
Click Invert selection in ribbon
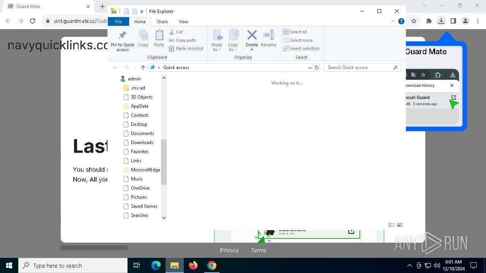[x=301, y=49]
